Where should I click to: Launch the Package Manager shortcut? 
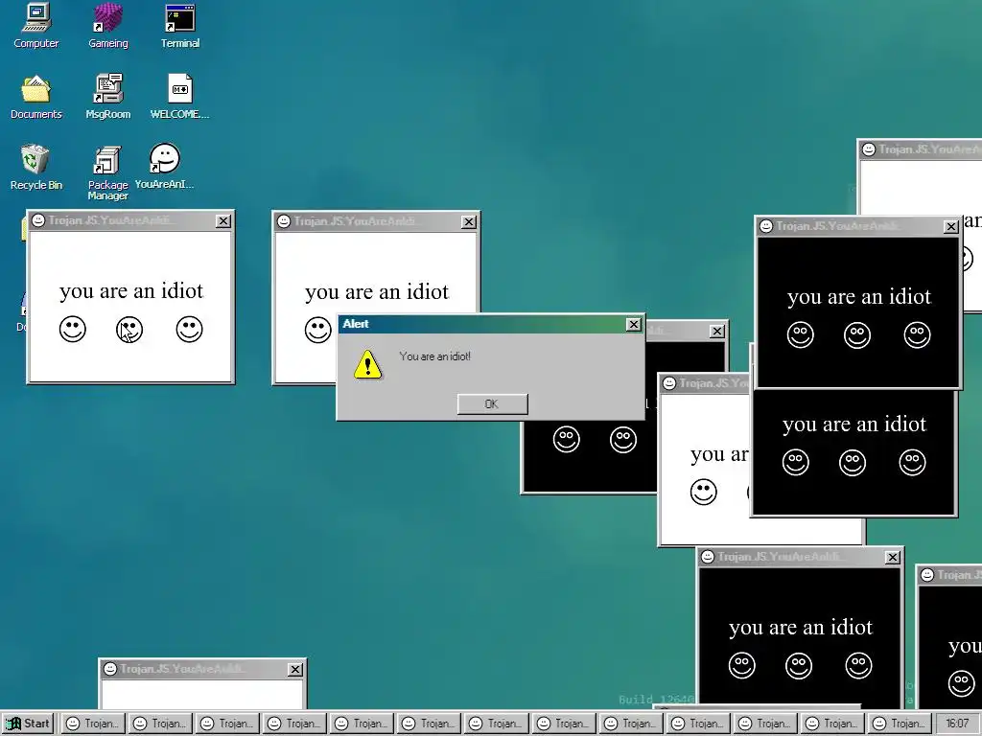click(107, 172)
